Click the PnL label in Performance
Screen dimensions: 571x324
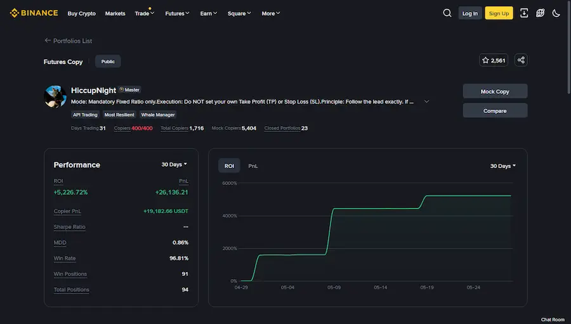tap(183, 181)
